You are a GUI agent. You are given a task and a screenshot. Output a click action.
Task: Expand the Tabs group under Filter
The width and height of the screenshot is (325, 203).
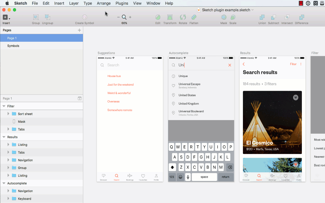[x=8, y=129]
